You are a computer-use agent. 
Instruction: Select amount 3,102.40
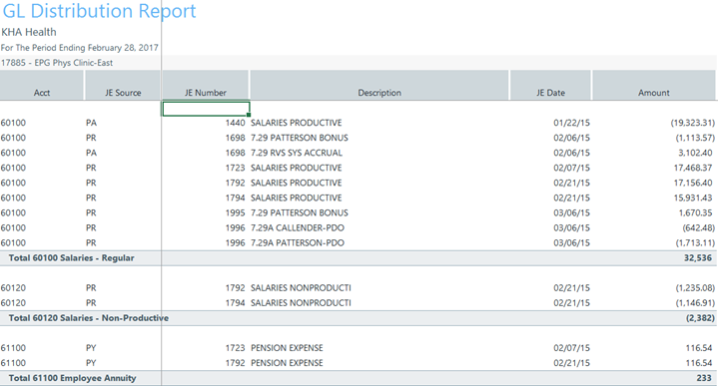[x=695, y=153]
